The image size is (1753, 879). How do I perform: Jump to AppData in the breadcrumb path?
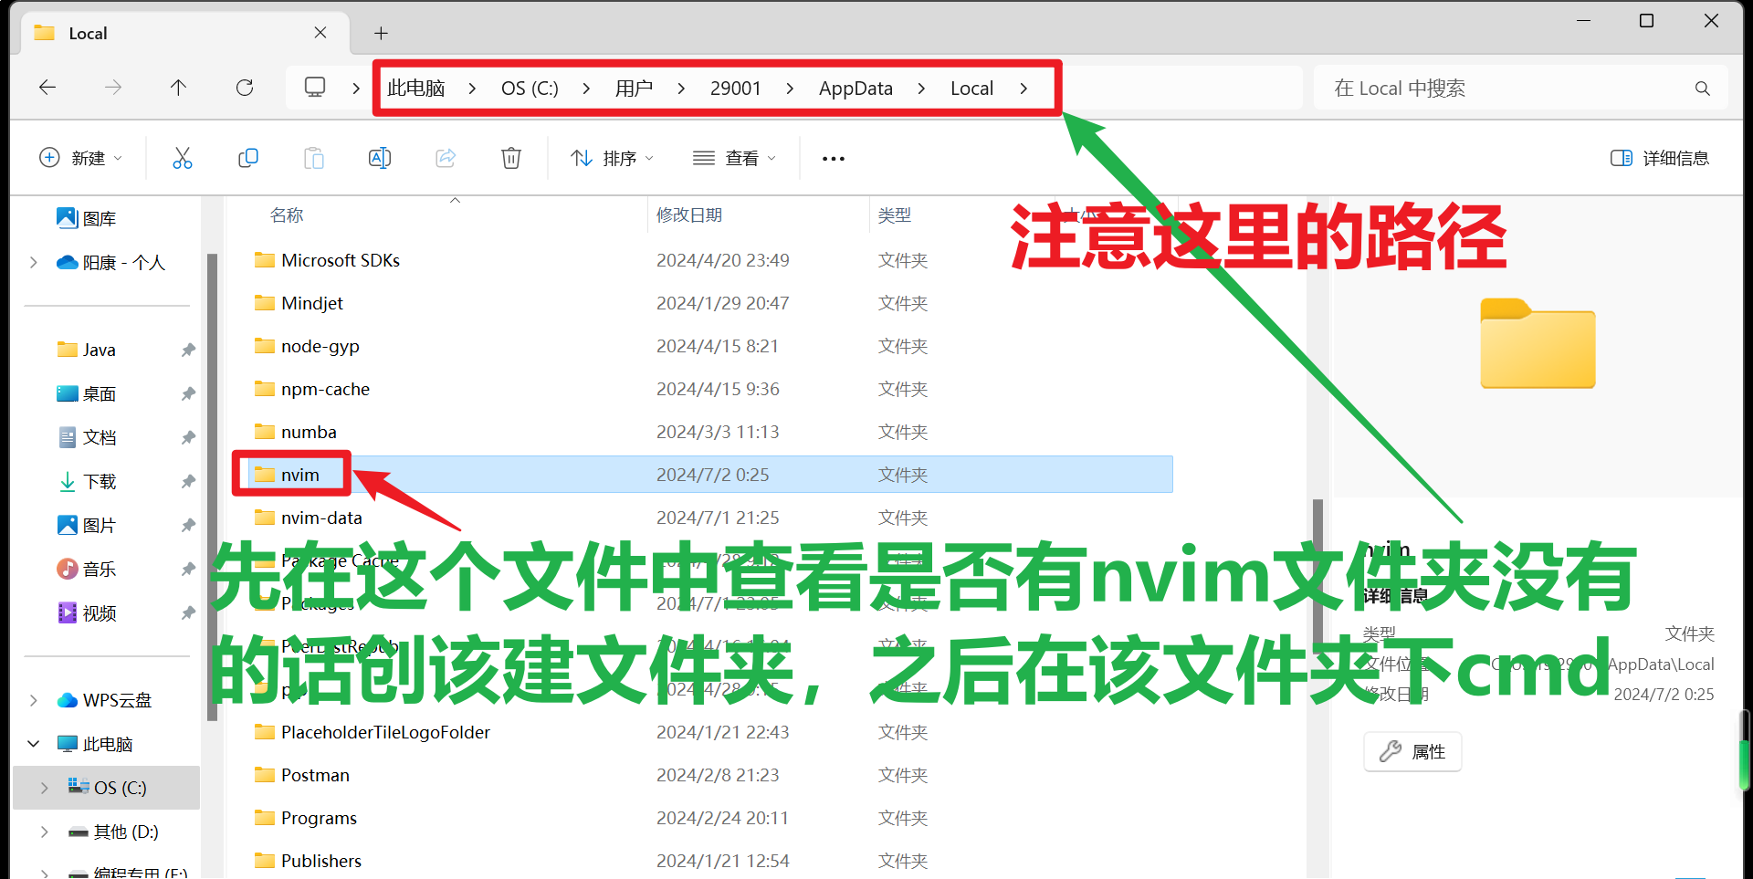pos(855,87)
